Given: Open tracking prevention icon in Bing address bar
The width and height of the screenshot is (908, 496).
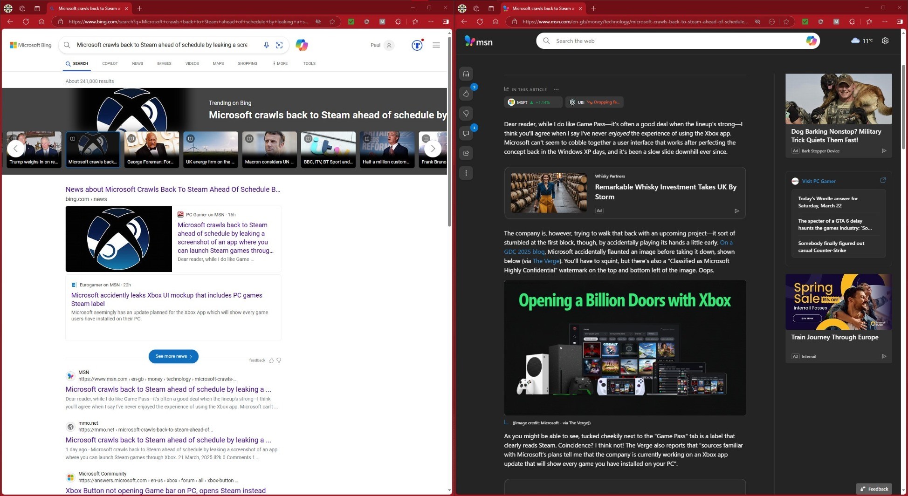Looking at the screenshot, I should coord(318,21).
